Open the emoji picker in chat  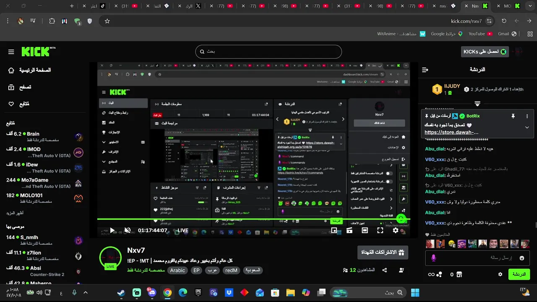click(x=522, y=258)
